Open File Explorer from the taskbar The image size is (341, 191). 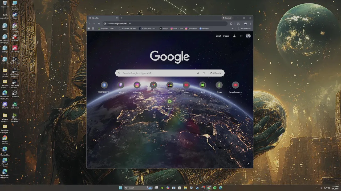point(185,188)
